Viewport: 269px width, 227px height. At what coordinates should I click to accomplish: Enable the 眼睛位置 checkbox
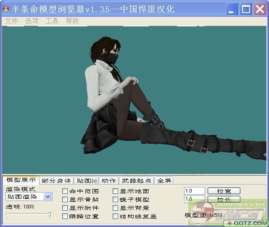point(65,216)
